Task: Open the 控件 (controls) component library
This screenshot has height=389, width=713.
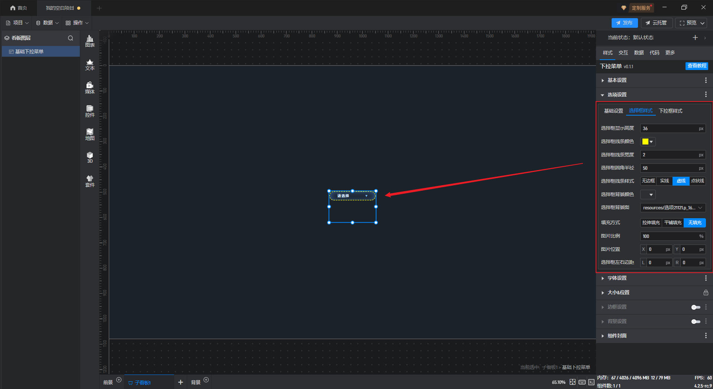Action: [90, 111]
